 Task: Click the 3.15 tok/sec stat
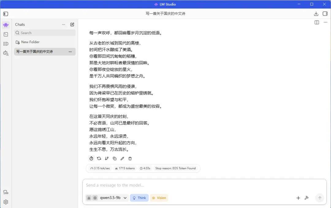pos(100,169)
